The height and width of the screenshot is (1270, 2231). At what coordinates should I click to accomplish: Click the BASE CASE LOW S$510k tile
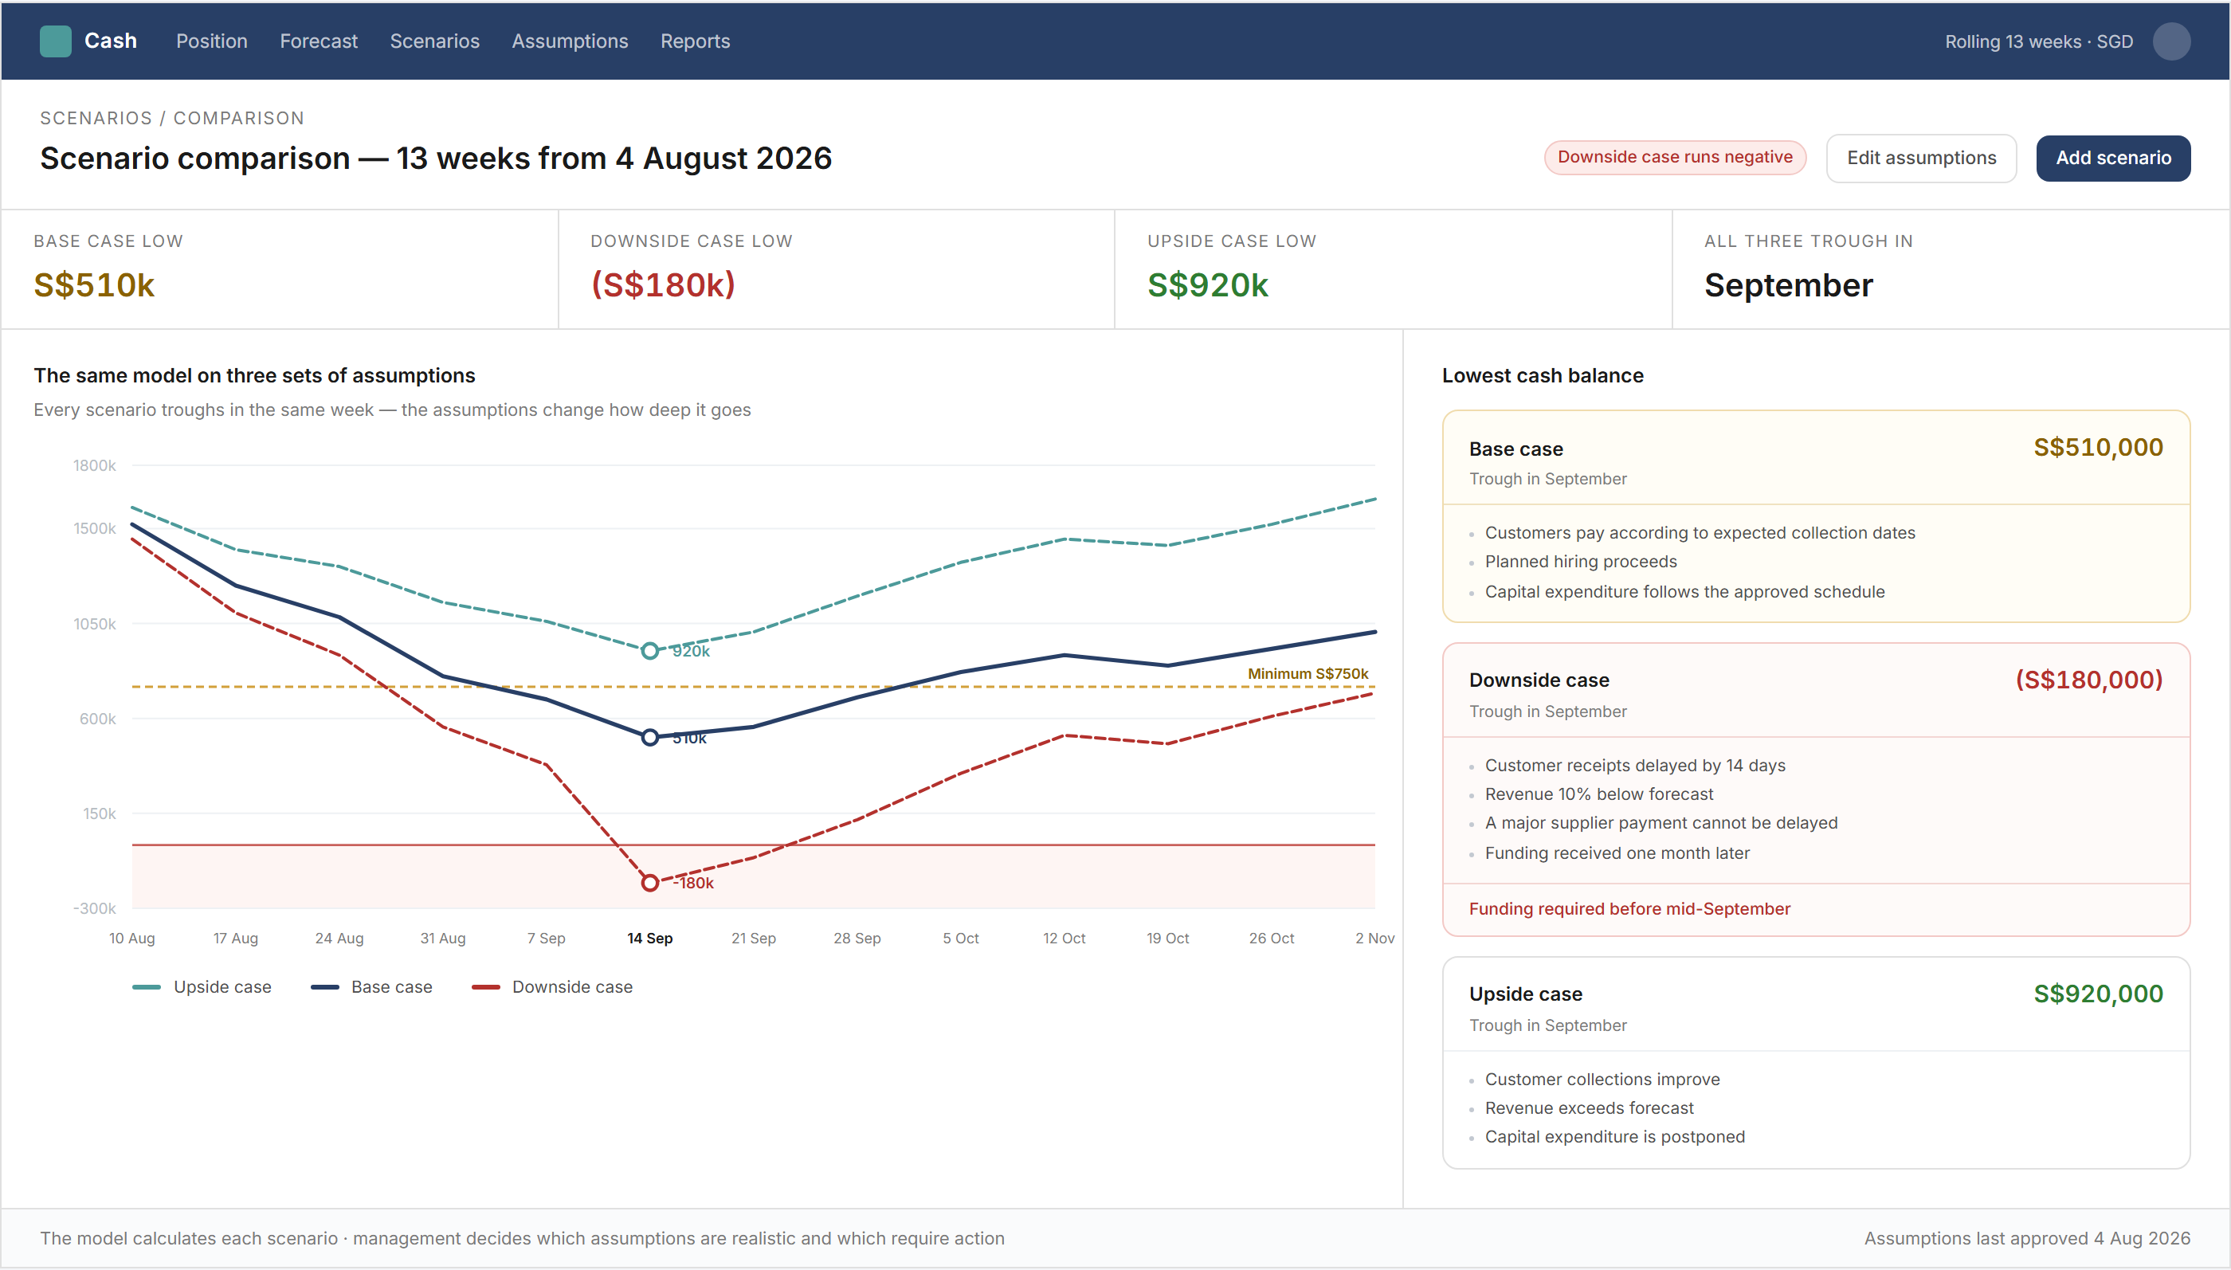click(x=279, y=269)
